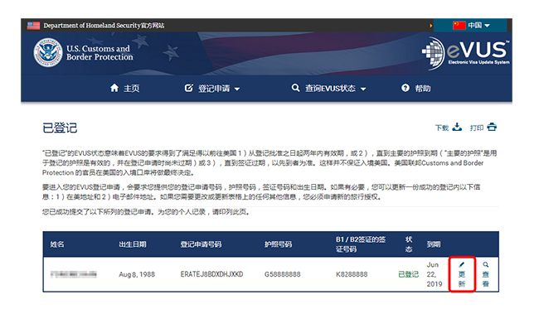
Task: Click the home icon beside 主页
Action: pos(114,88)
